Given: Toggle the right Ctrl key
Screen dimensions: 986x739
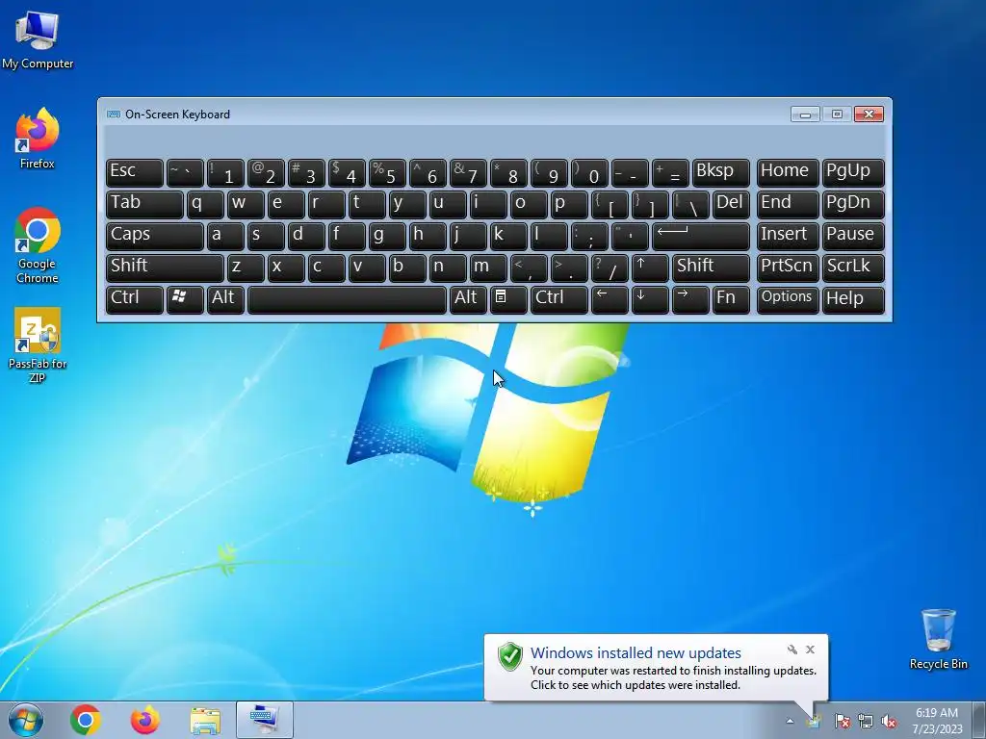Looking at the screenshot, I should click(x=559, y=299).
